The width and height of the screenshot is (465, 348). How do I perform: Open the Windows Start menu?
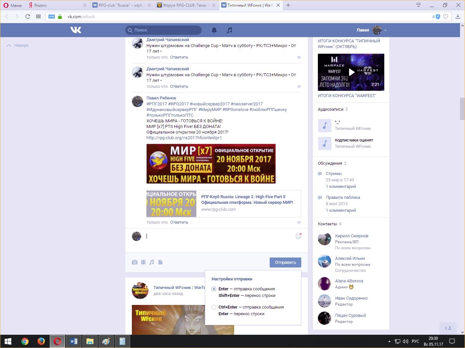(x=8, y=341)
